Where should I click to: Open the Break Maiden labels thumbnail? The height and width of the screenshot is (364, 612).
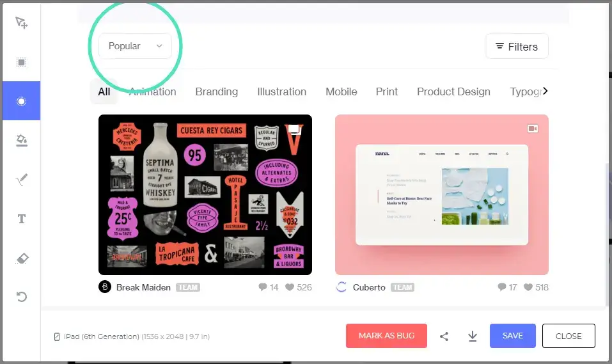point(205,194)
